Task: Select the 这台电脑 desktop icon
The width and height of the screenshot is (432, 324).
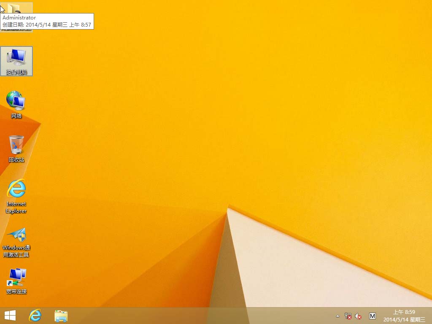Action: coord(16,61)
